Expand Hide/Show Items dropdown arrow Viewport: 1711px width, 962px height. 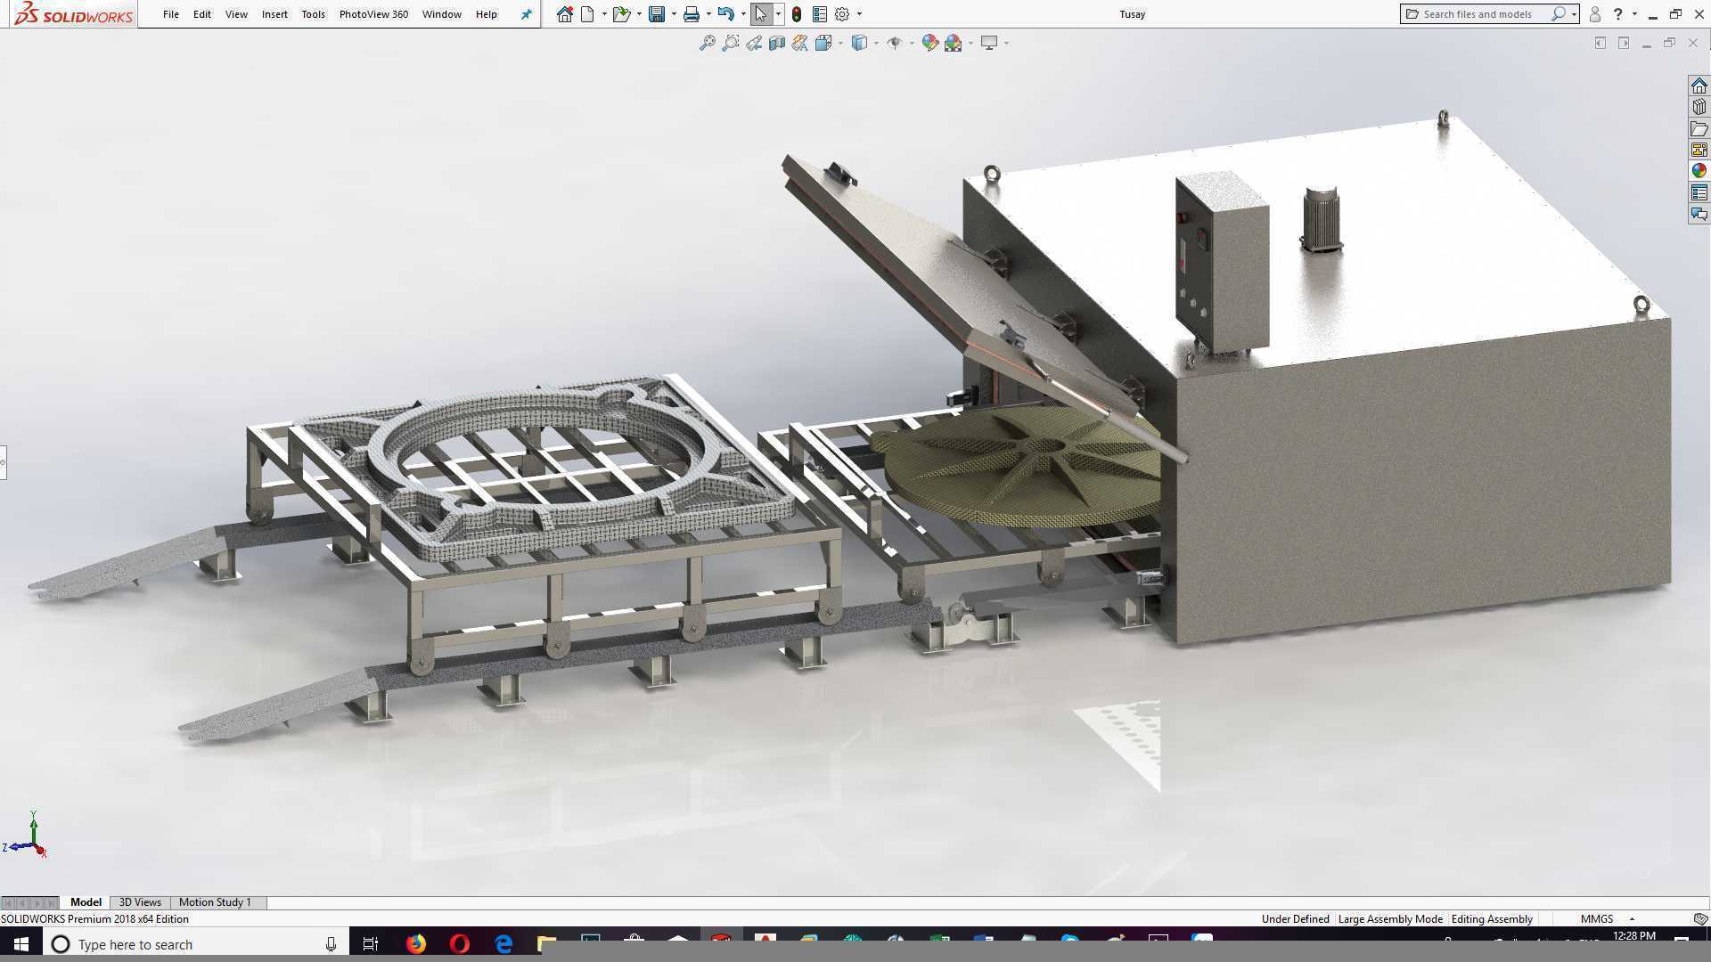pos(912,43)
